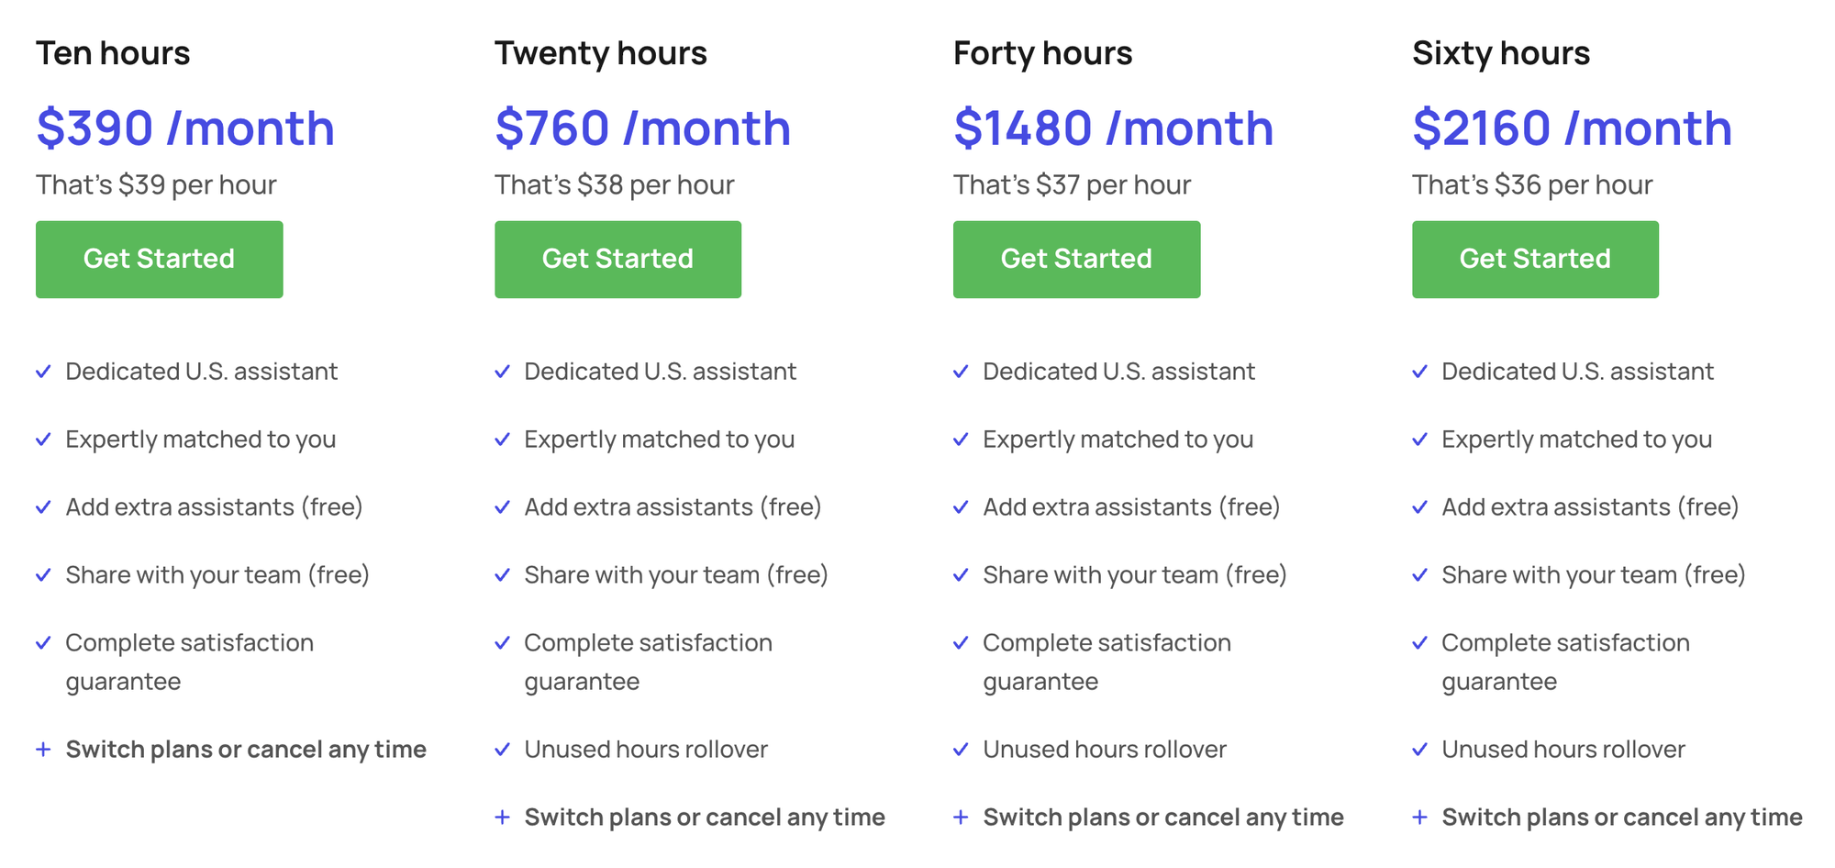Click the checkmark for Complete satisfaction guarantee under Ten hours
The height and width of the screenshot is (868, 1835).
43,642
